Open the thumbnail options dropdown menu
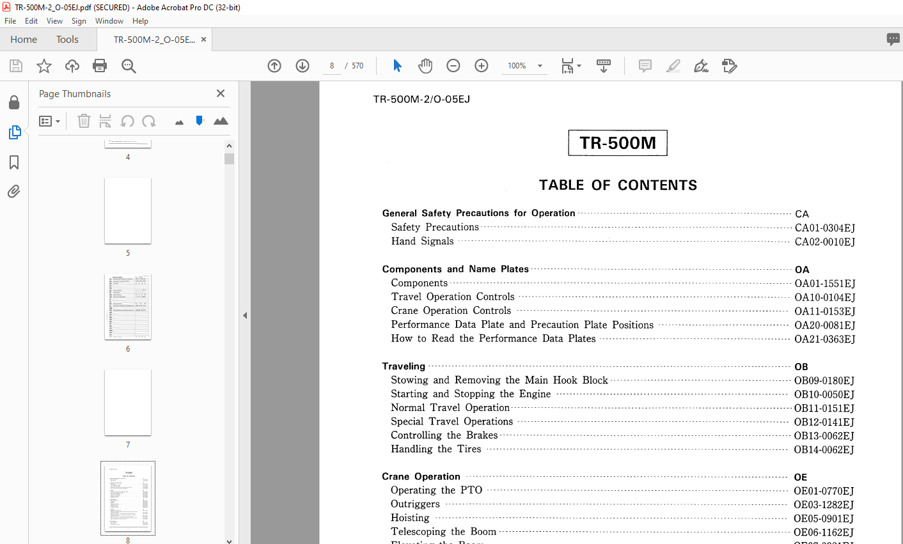 49,121
